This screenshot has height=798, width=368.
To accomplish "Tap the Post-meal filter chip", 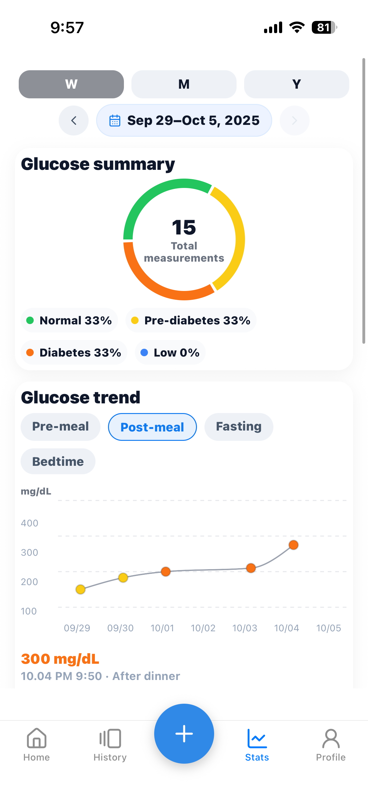I will tap(152, 427).
